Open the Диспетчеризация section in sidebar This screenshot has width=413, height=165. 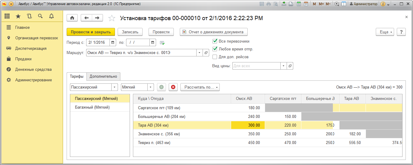[x=31, y=48]
